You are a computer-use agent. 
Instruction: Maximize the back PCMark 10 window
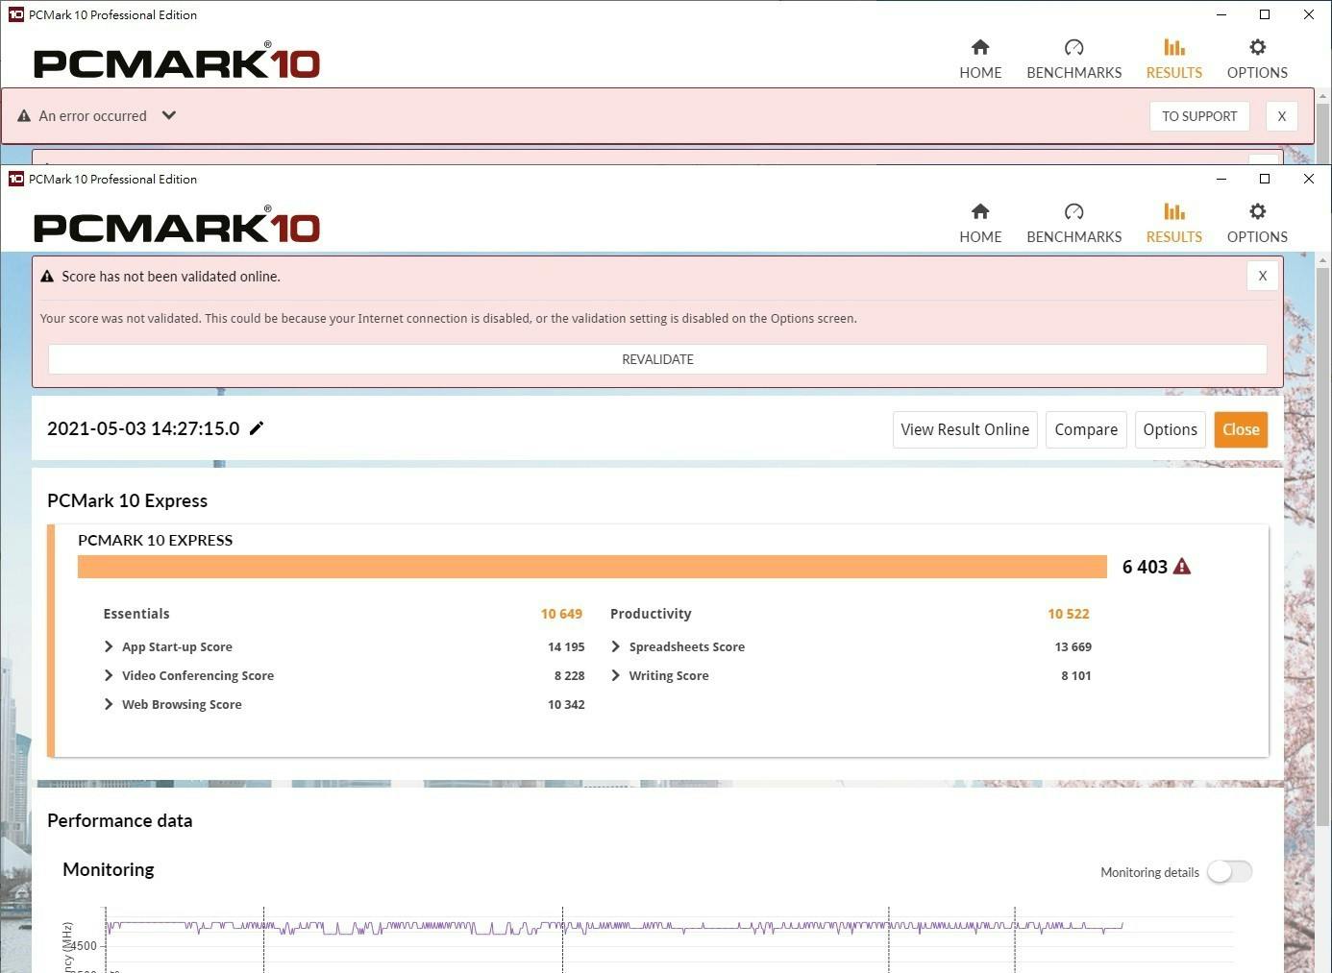[x=1265, y=14]
